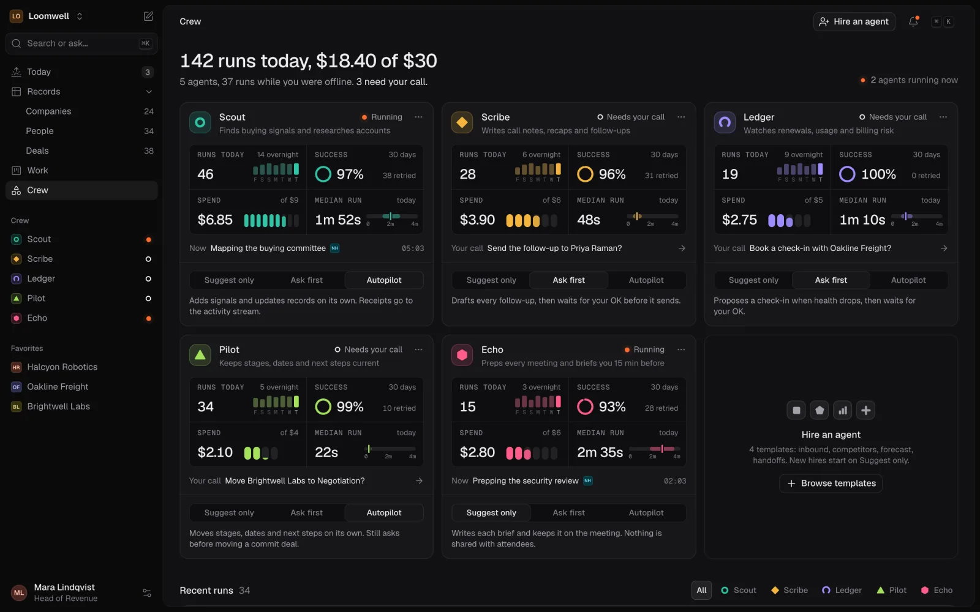Click Ledger agent avatar icon in card
Screen dimensions: 980x612
[x=725, y=122]
